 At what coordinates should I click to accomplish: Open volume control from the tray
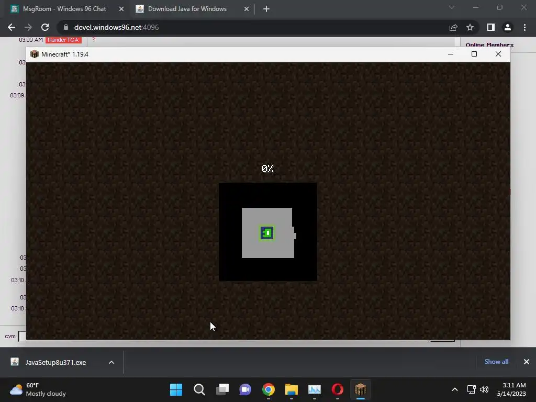pos(484,389)
